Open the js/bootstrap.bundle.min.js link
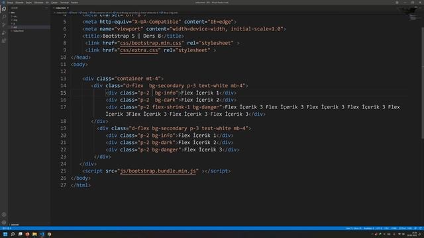 [158, 171]
